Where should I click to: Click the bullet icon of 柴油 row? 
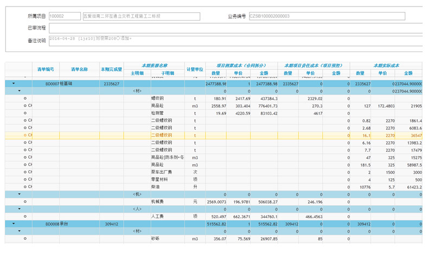point(25,187)
